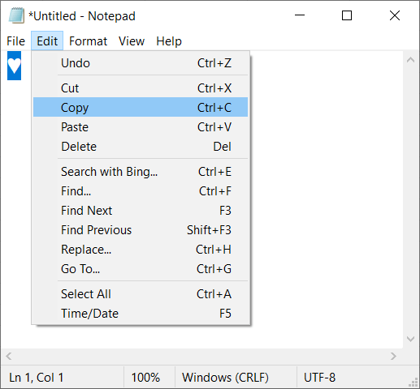Choose Delete from the Edit menu
This screenshot has height=389, width=420.
click(141, 146)
